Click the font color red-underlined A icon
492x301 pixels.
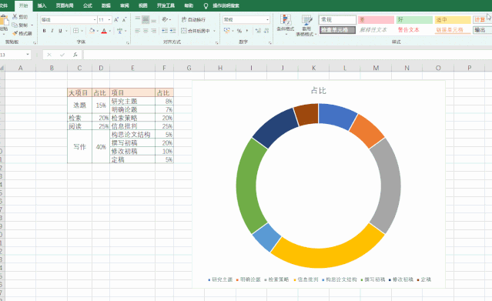point(104,31)
